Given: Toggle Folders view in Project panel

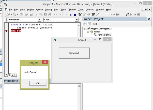Looking at the screenshot, I should click(95, 24).
